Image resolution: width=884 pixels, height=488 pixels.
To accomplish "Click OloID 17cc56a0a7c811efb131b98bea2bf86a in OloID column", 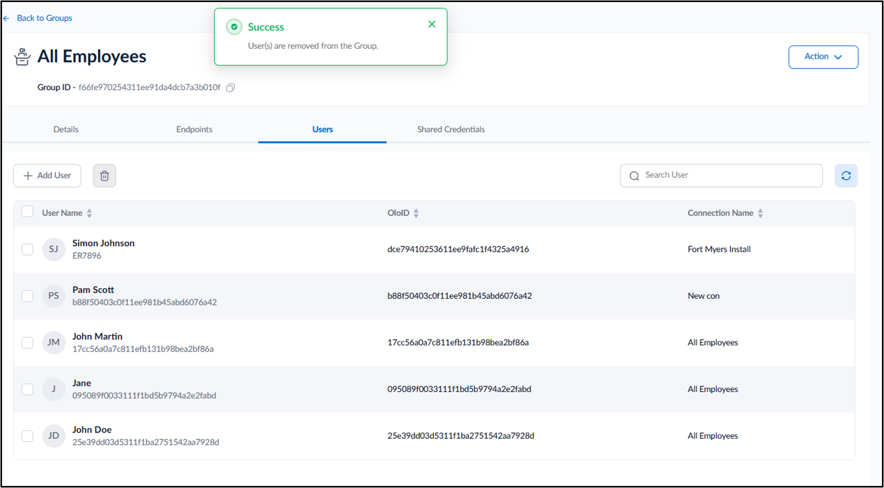I will [458, 343].
